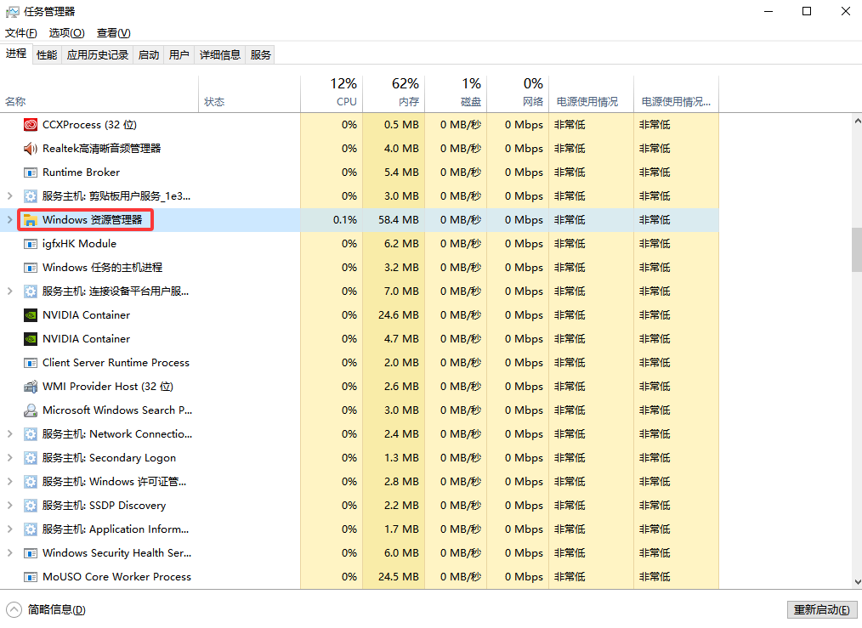862x628 pixels.
Task: Expand the SSDP Discovery service host
Action: pos(9,506)
